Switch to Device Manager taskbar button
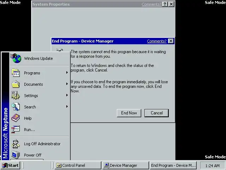 point(126,165)
